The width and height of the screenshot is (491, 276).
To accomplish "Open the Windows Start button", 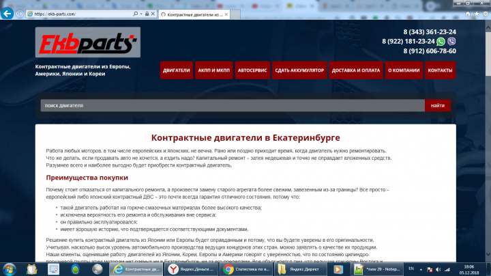I will 9,269.
